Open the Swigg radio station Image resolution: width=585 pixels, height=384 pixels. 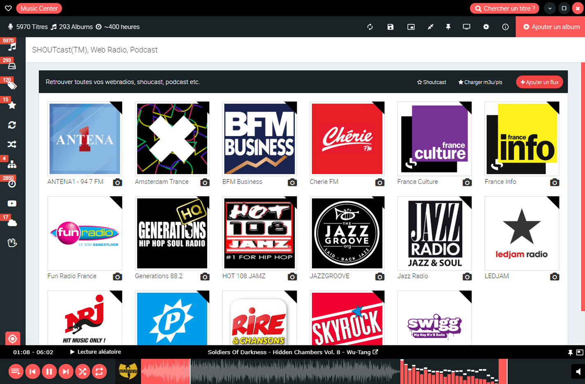point(434,318)
